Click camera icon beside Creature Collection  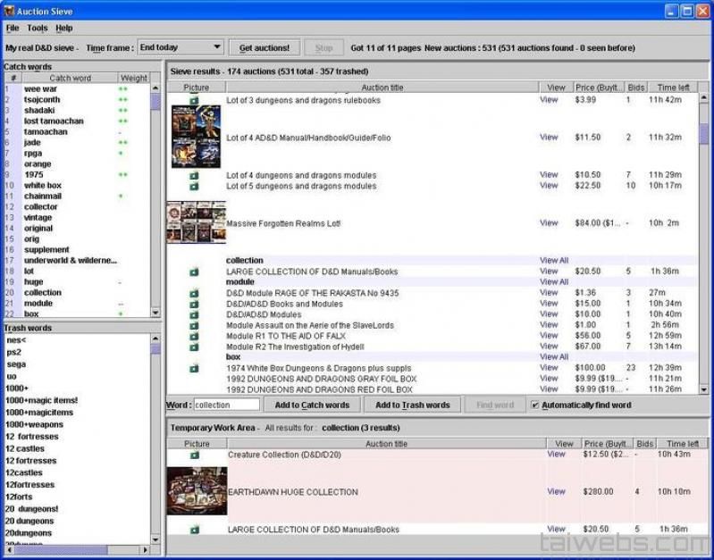click(195, 455)
